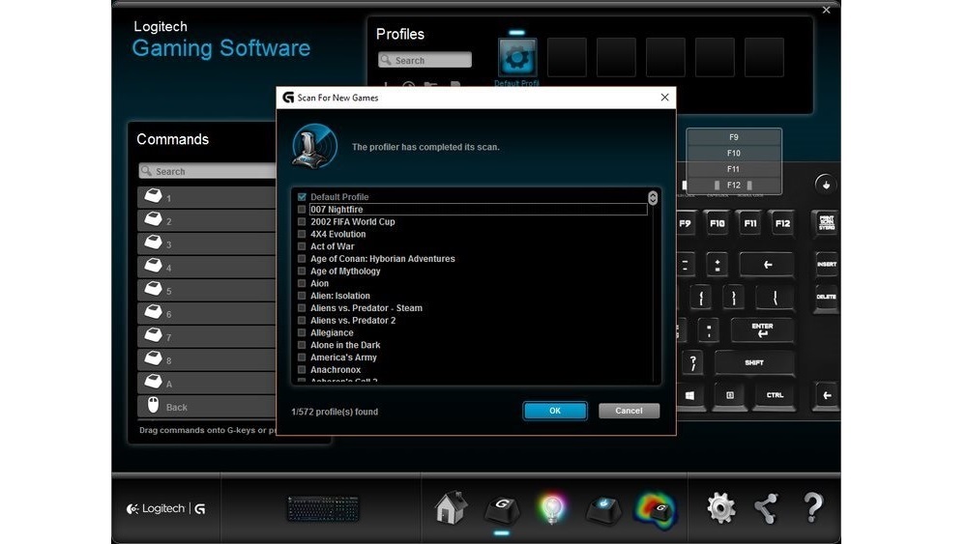Click the blue game mode key icon

603,508
